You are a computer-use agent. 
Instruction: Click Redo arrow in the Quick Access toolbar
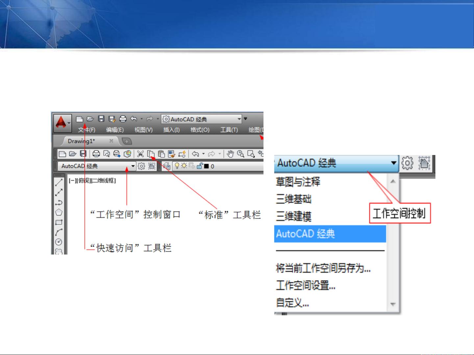[150, 119]
